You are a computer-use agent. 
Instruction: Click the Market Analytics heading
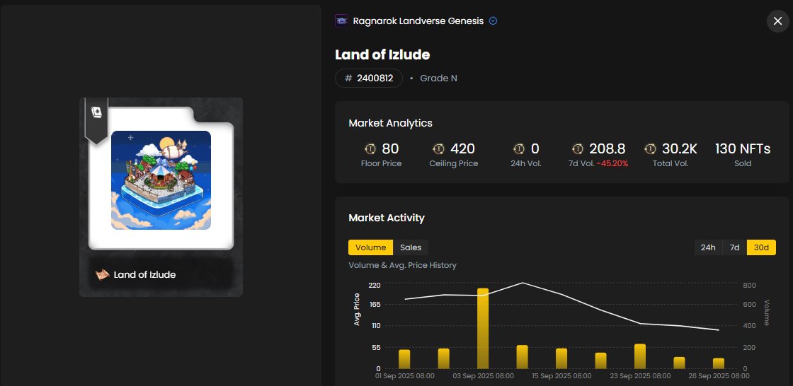pos(390,123)
